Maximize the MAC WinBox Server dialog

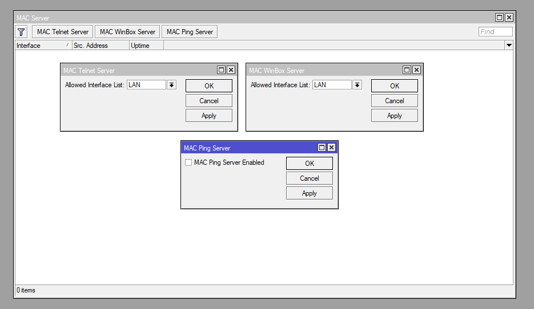click(x=407, y=70)
